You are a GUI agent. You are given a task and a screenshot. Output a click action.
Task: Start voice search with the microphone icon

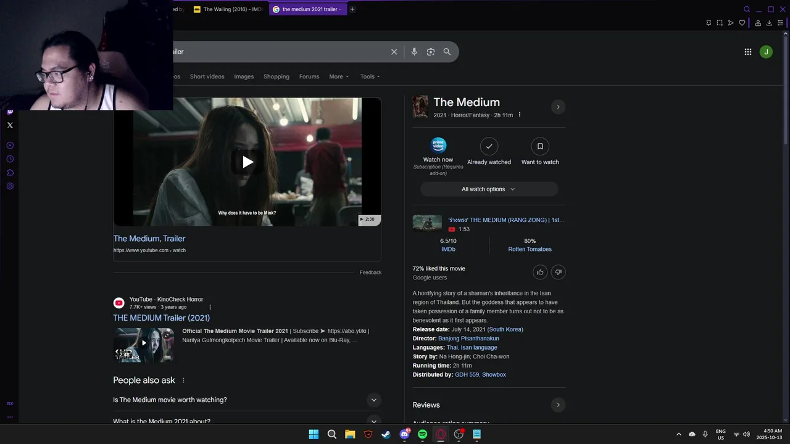tap(414, 52)
